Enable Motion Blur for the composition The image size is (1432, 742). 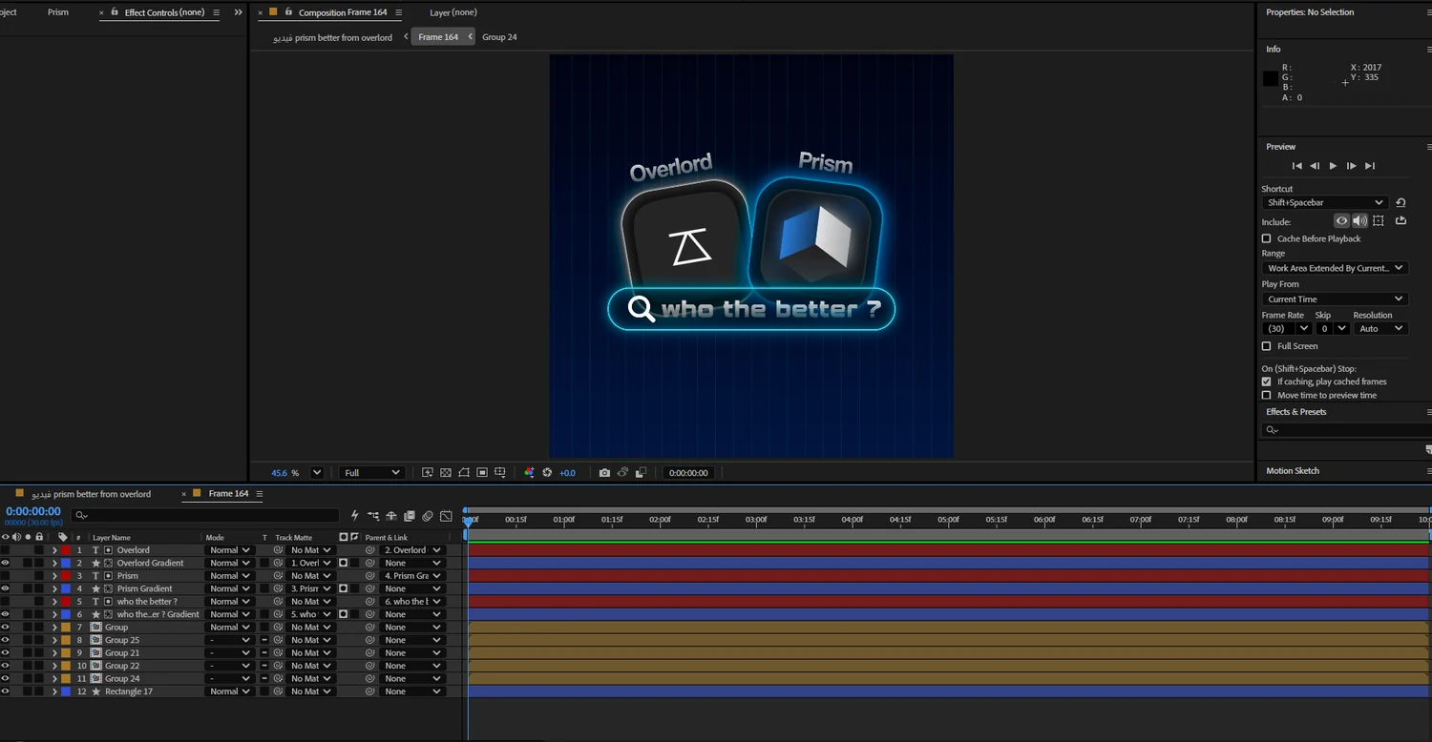coord(428,516)
